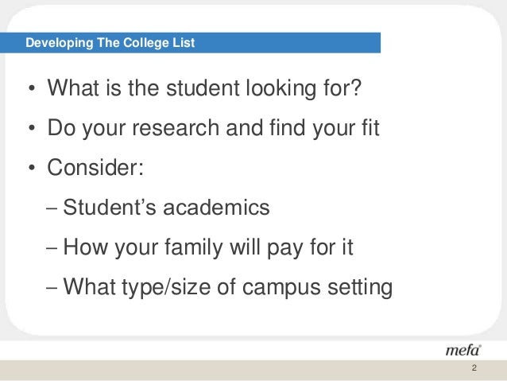This screenshot has width=507, height=381.
Task: Click the tan footer bar
Action: 253,369
